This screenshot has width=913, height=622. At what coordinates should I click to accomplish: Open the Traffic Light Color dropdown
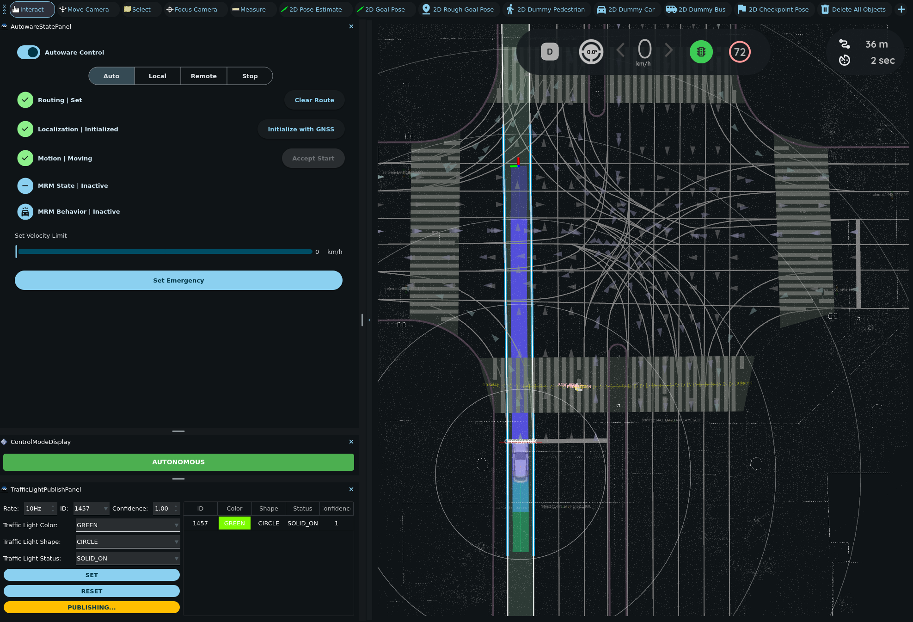128,525
